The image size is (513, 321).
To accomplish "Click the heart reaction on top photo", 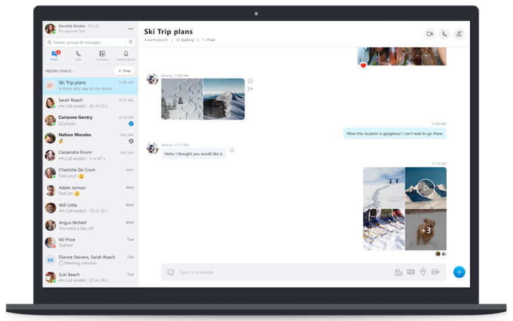I will pos(363,65).
